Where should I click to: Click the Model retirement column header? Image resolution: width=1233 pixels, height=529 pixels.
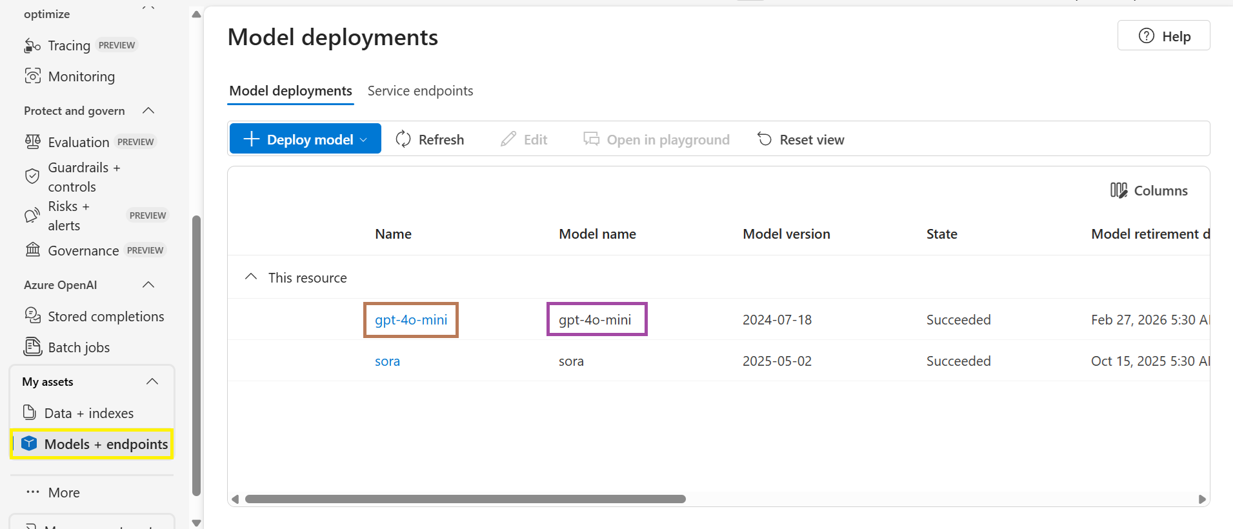(x=1150, y=234)
